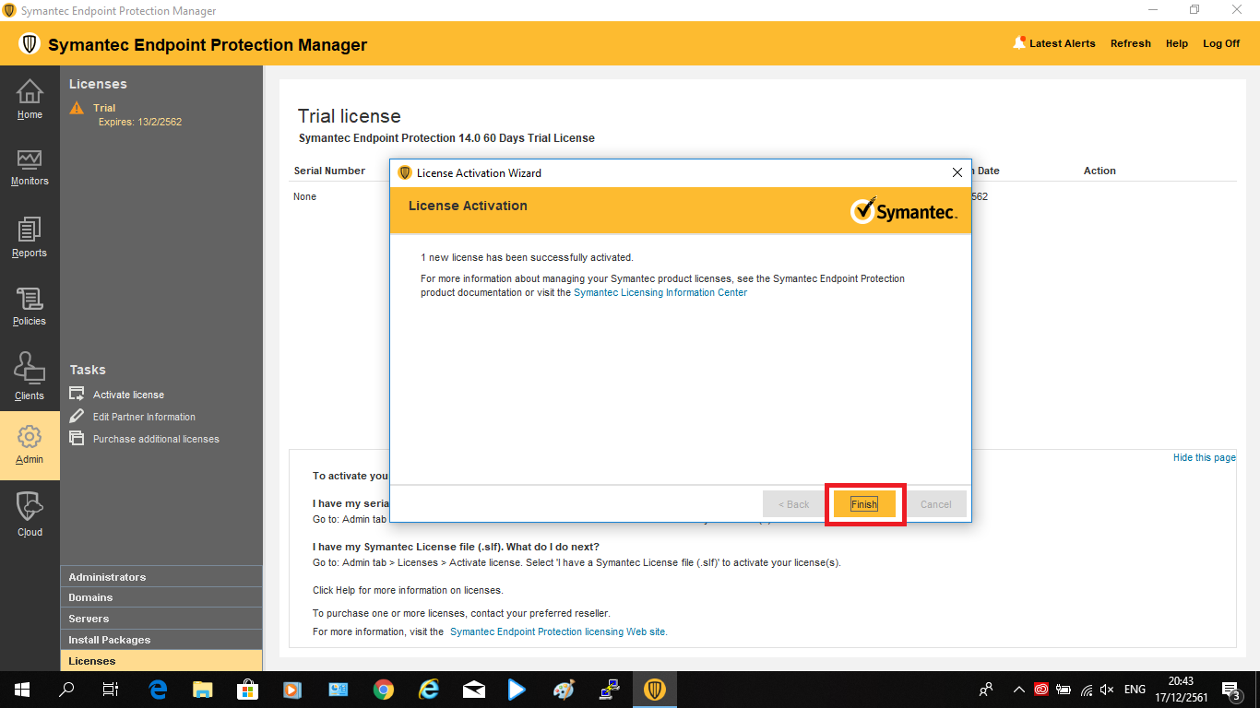Open the Policies sidebar icon
The image size is (1260, 708).
(x=30, y=306)
